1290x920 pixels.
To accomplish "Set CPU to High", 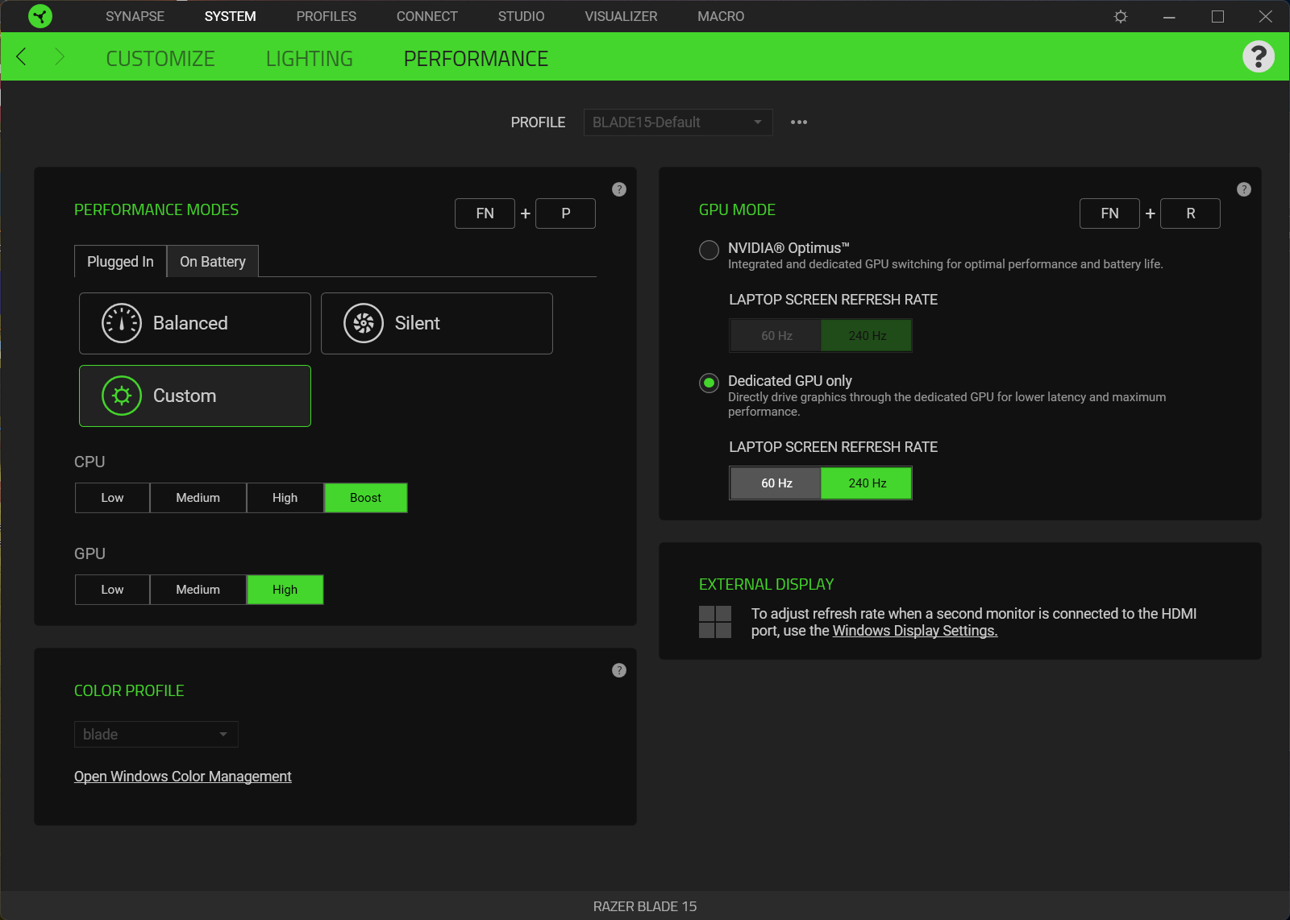I will pos(285,498).
